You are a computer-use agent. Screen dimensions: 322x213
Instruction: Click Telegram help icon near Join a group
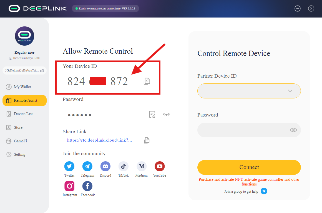[264, 191]
